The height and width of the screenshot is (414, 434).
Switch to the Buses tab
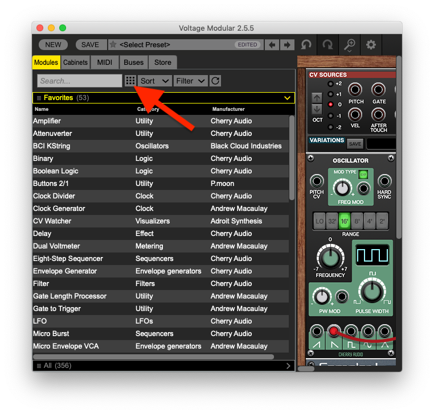coord(133,62)
